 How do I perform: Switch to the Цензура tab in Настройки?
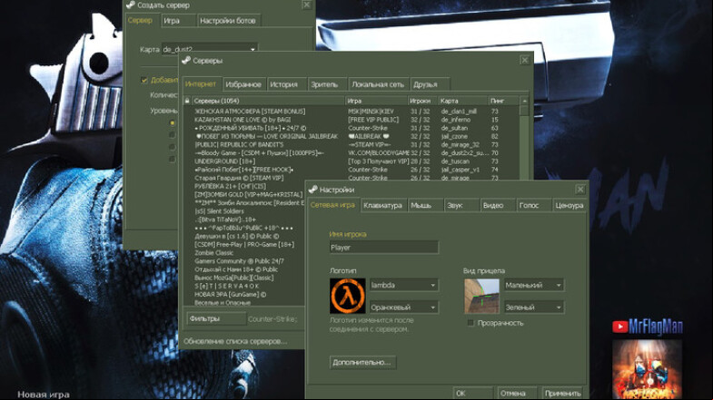pyautogui.click(x=569, y=205)
